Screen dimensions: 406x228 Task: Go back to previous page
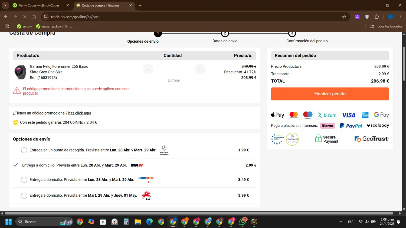coord(6,17)
